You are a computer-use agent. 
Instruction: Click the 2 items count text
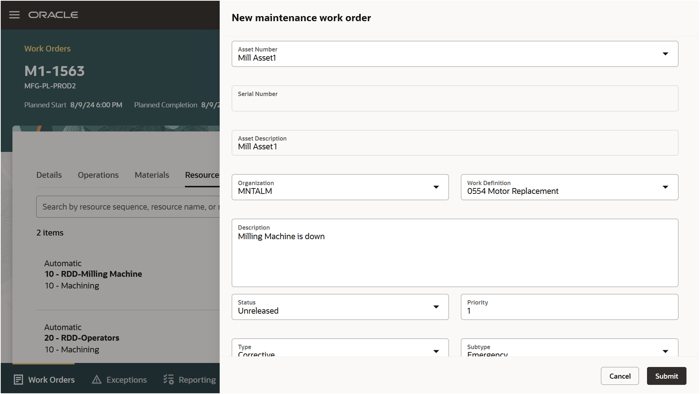(50, 233)
